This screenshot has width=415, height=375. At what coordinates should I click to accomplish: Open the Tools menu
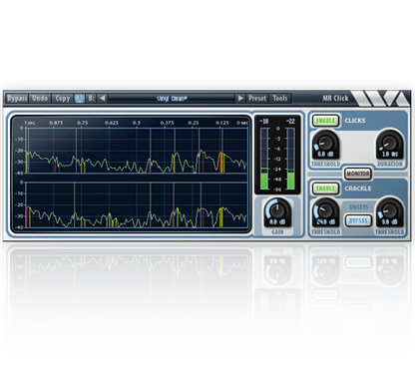(x=280, y=98)
